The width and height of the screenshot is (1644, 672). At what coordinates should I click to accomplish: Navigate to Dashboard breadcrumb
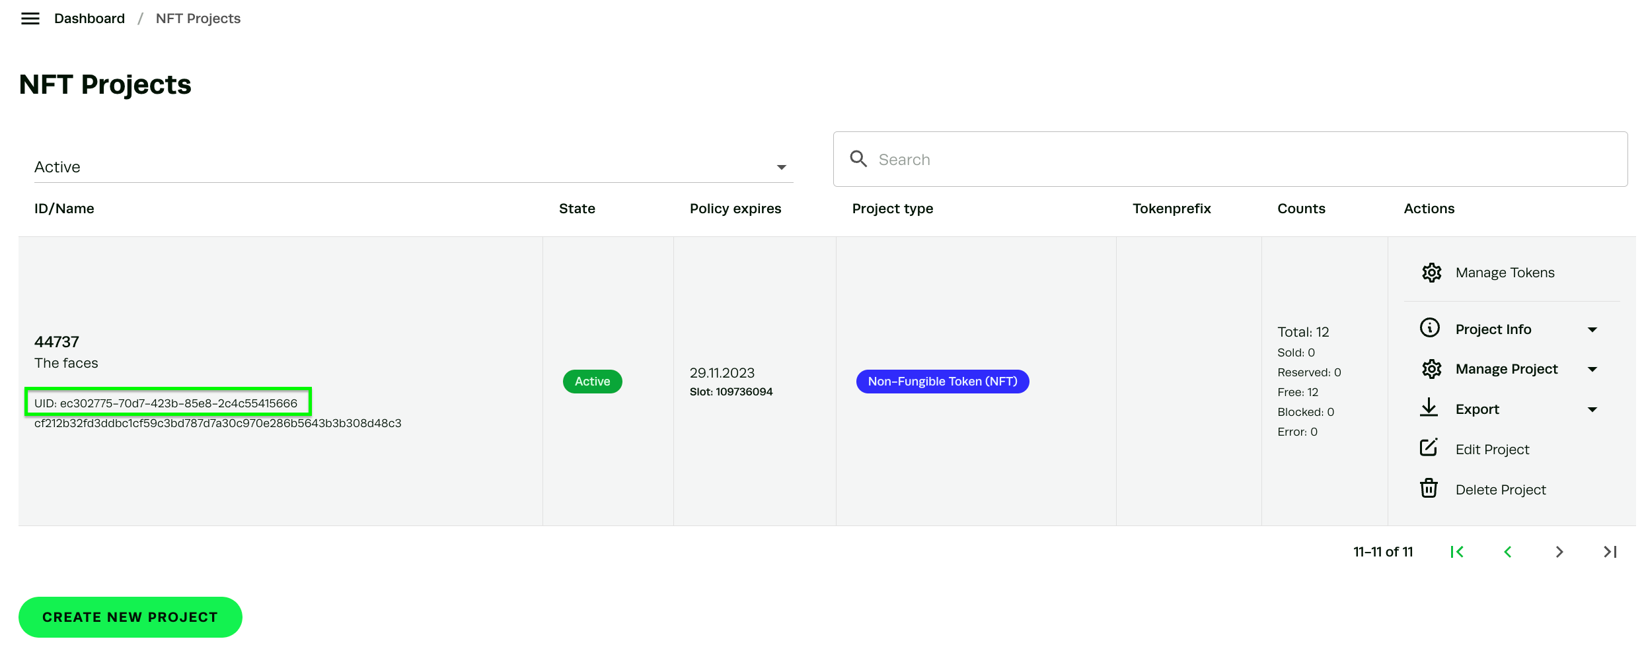[89, 18]
